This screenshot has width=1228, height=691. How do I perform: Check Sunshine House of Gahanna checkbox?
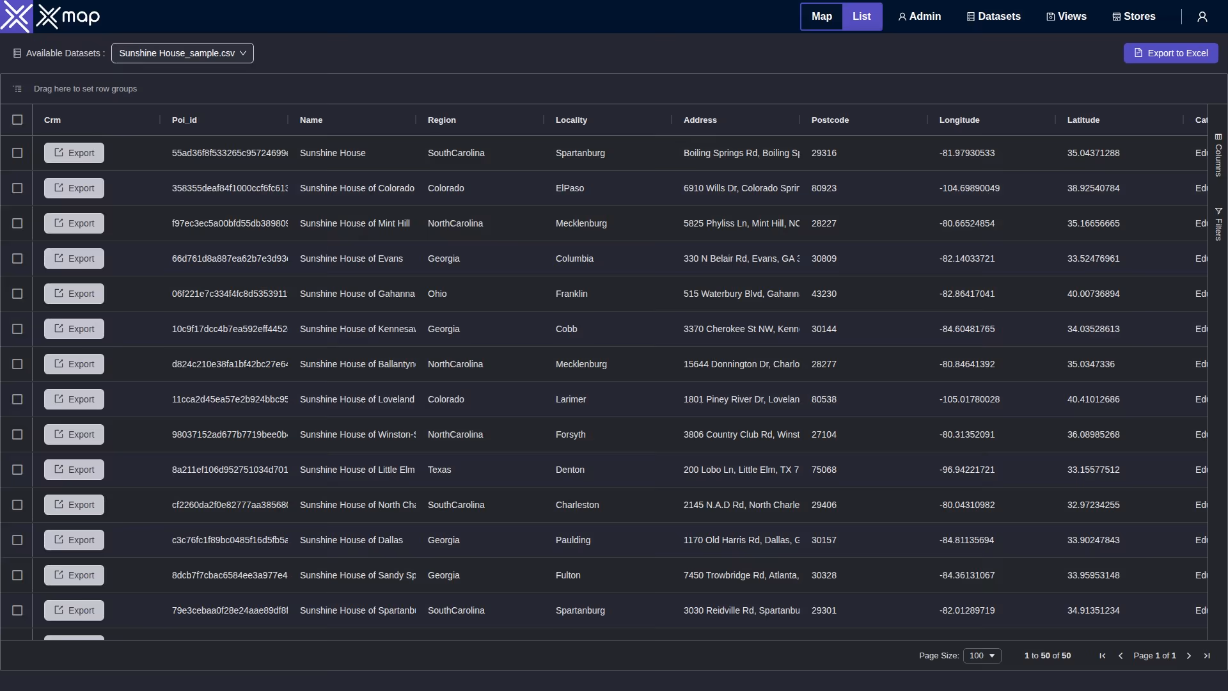pos(17,294)
